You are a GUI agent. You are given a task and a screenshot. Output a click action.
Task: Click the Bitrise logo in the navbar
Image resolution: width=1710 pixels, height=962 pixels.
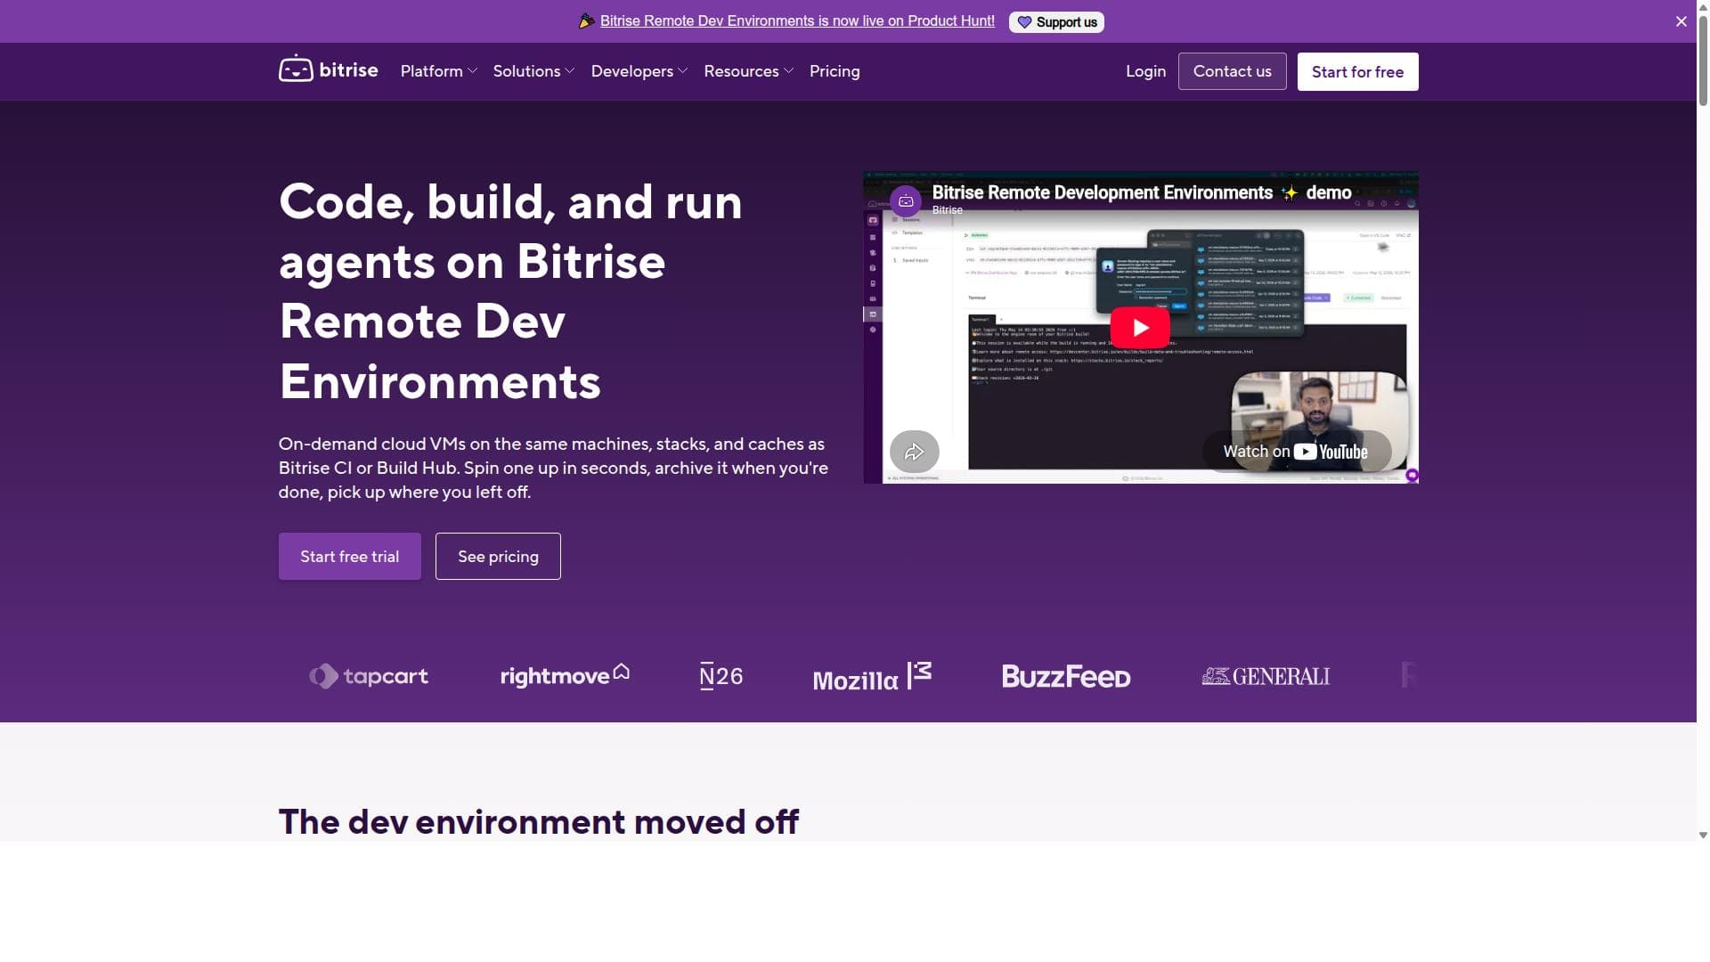328,69
